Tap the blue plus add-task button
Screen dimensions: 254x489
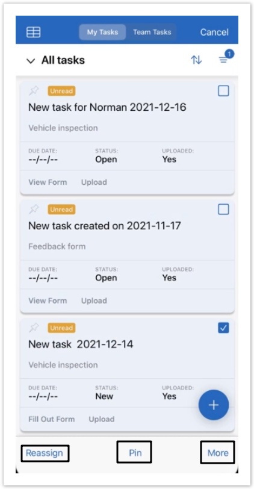(214, 405)
